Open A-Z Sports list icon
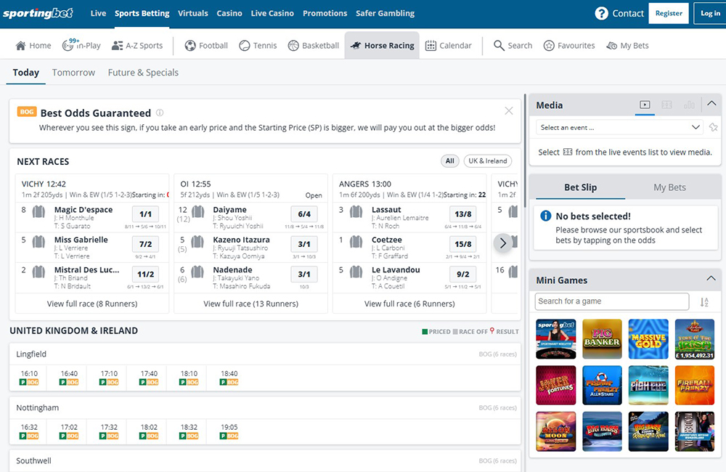Screen dimensions: 726x472 point(117,46)
